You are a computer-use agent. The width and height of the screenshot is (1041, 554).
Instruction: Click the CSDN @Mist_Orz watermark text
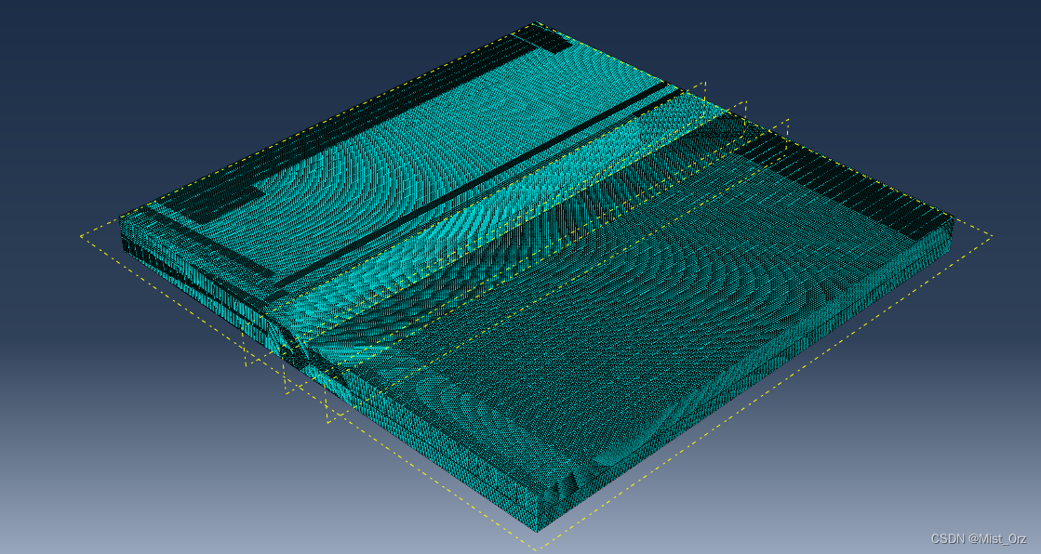(x=978, y=538)
